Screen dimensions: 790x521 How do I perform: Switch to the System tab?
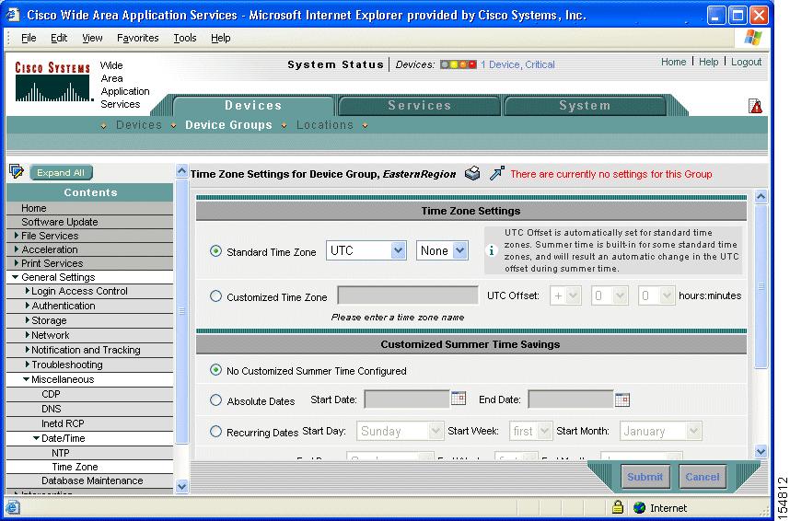click(x=585, y=105)
